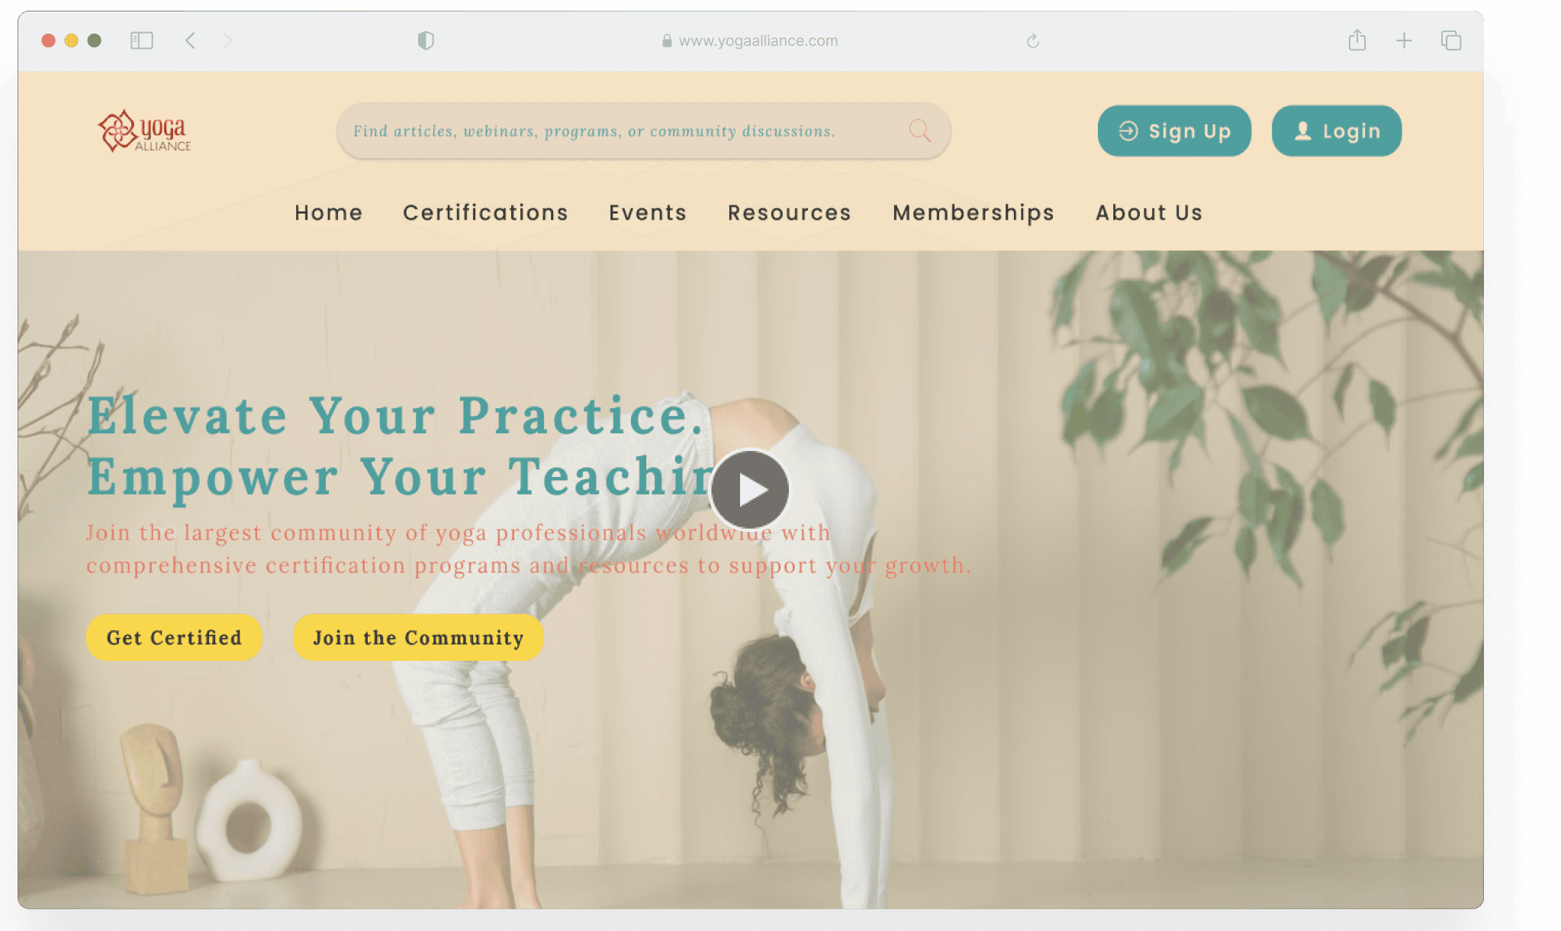1561x931 pixels.
Task: Click the search magnifier icon
Action: [920, 130]
